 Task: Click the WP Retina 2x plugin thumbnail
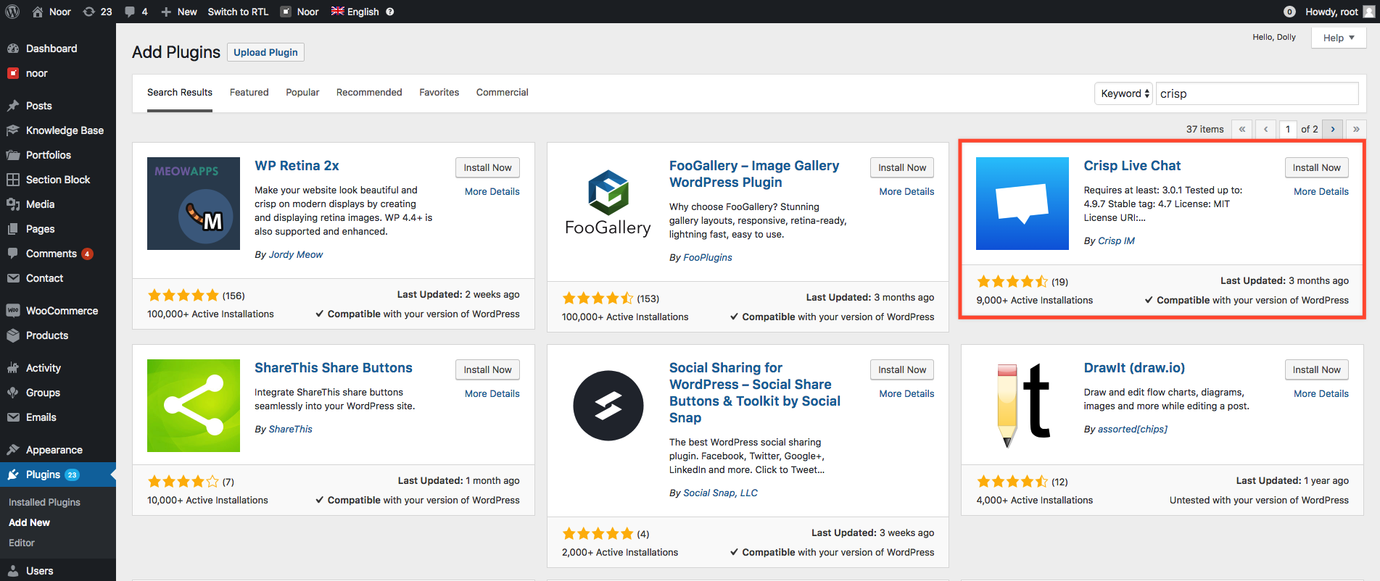[x=194, y=204]
